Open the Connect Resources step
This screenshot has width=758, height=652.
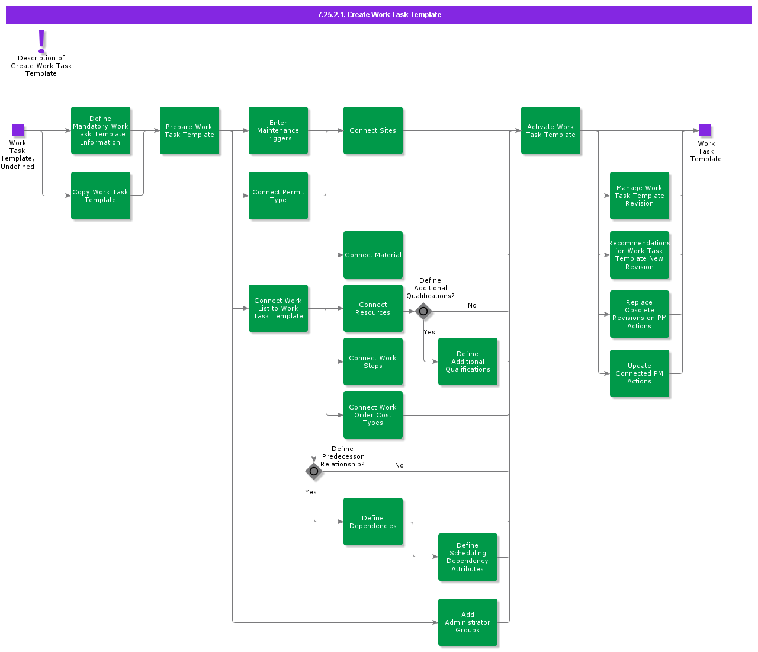click(373, 308)
